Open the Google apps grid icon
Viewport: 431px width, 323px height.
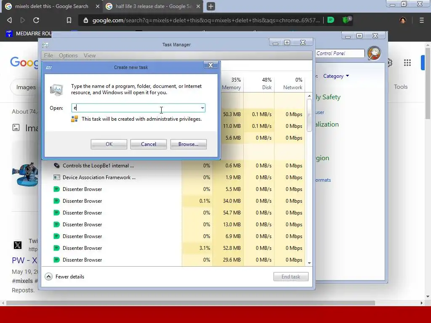tap(407, 63)
